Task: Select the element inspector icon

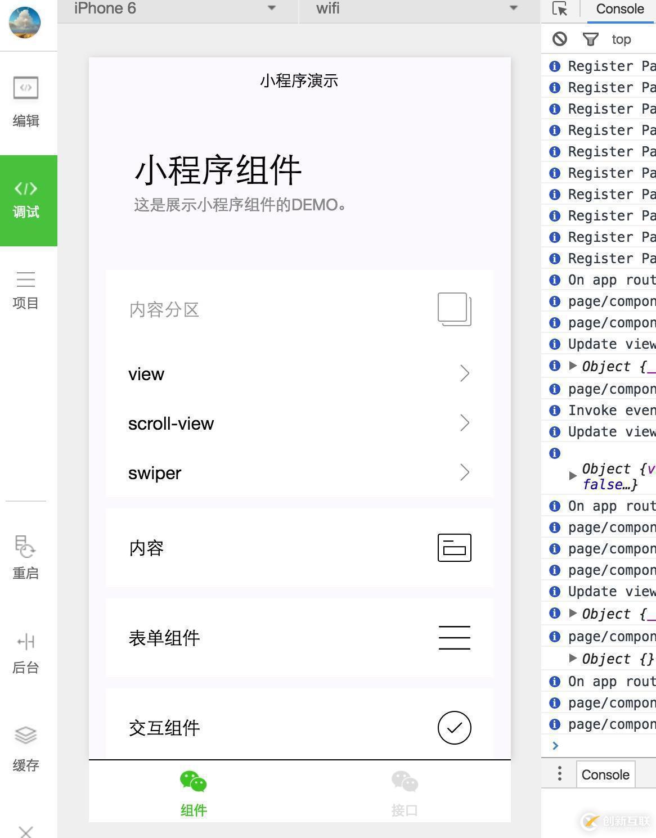Action: coord(559,9)
